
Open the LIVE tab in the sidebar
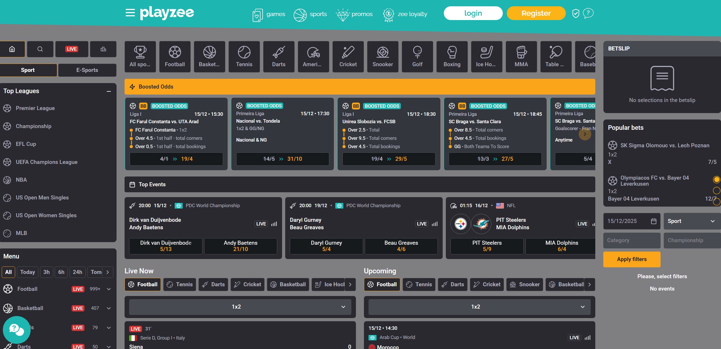click(x=72, y=49)
